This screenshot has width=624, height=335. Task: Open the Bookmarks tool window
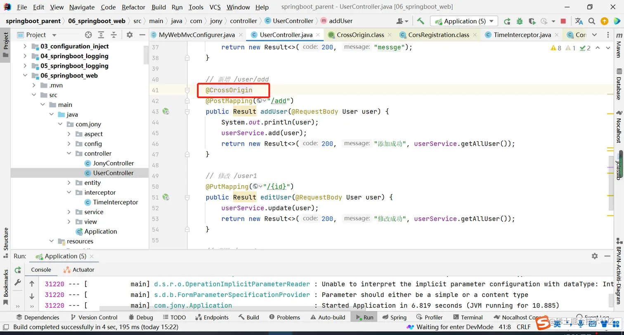[x=6, y=286]
